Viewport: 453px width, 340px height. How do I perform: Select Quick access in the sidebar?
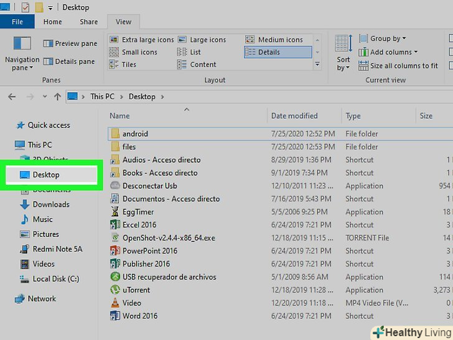pos(44,125)
